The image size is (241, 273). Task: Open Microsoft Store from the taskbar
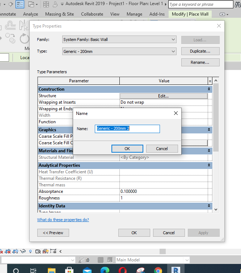[x=69, y=270]
